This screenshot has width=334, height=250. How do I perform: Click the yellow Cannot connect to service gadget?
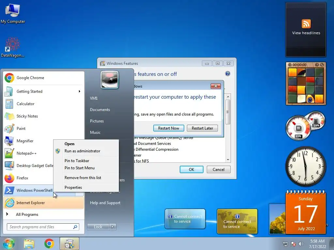point(237,221)
